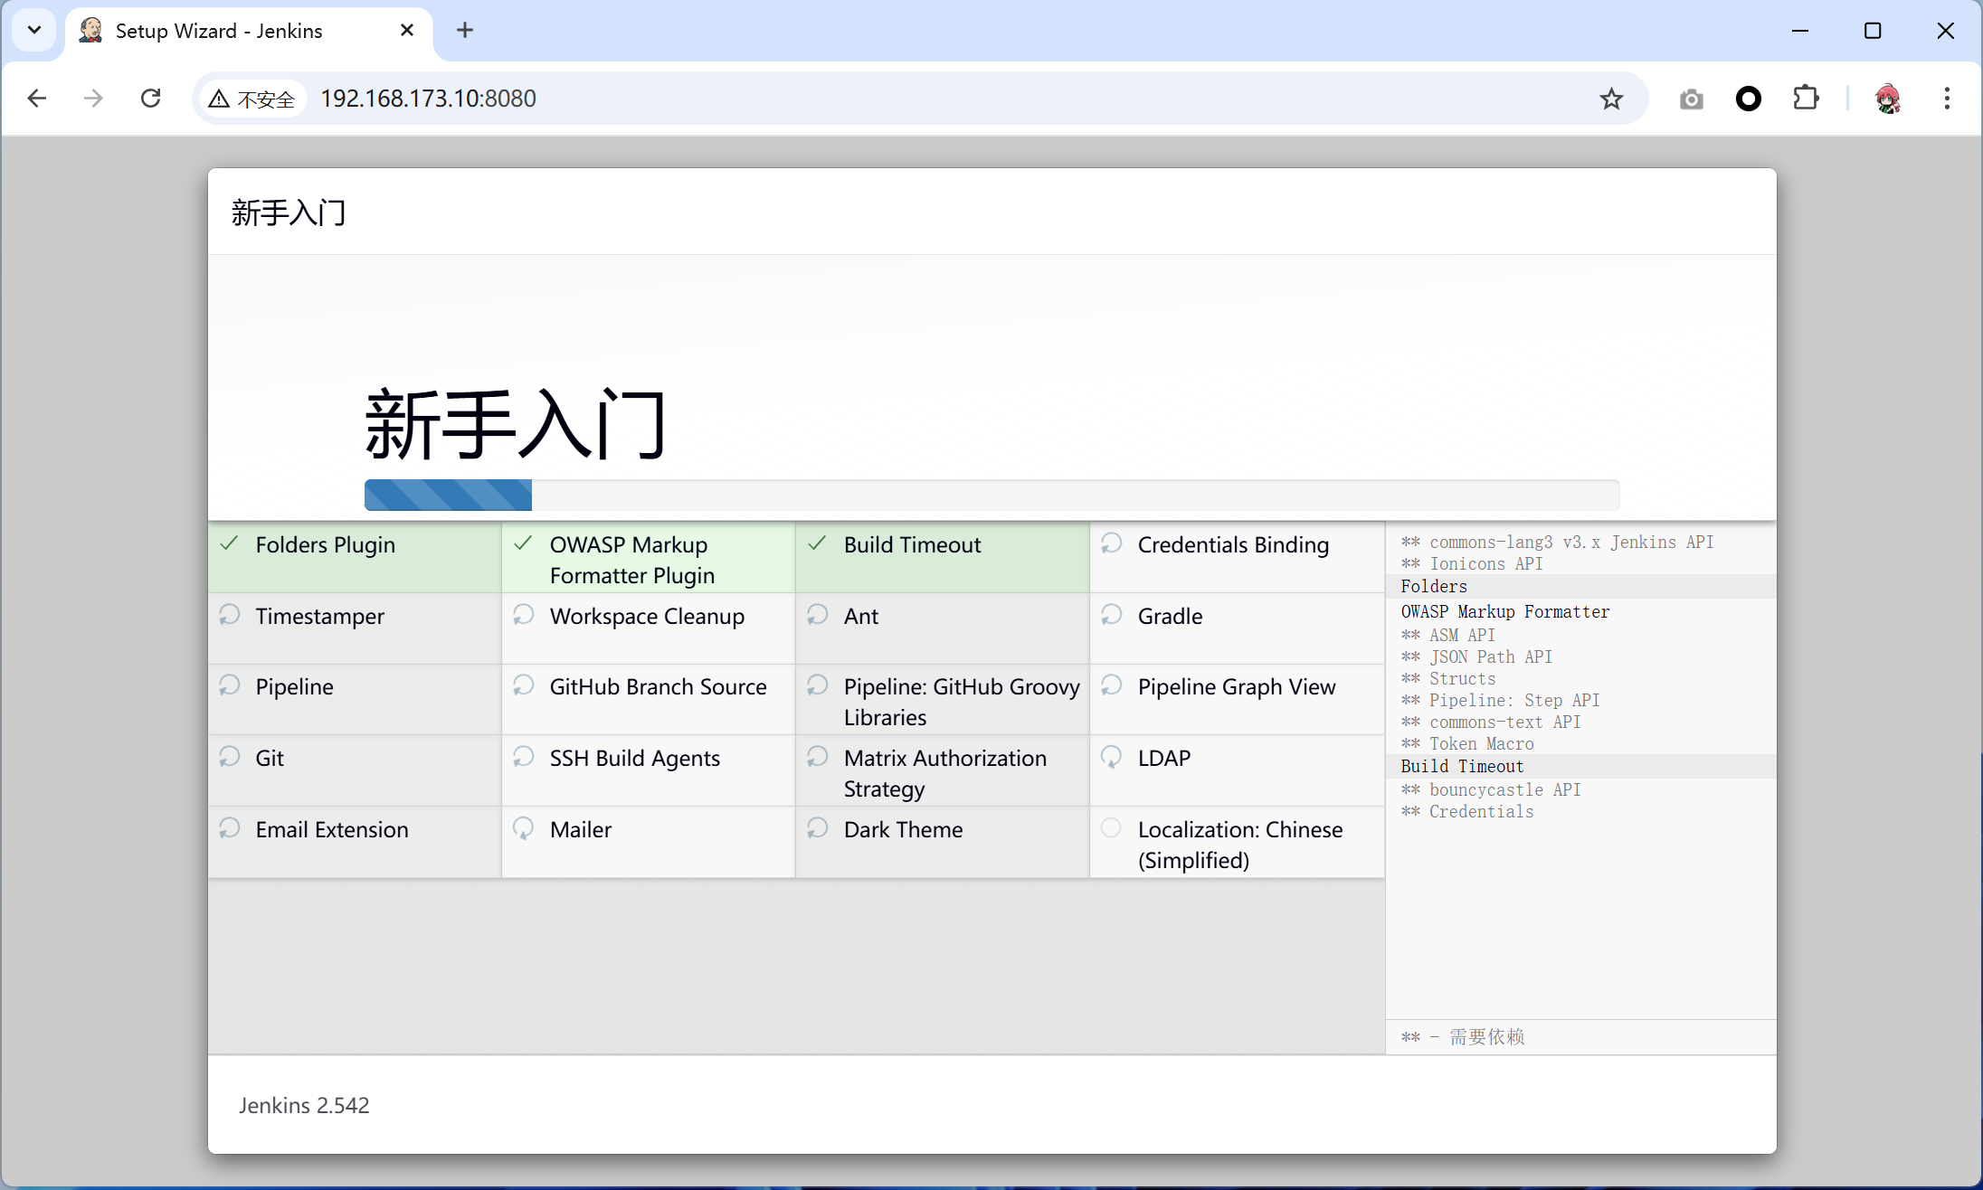Open the Chrome three-dot menu
This screenshot has width=1983, height=1190.
coord(1947,98)
